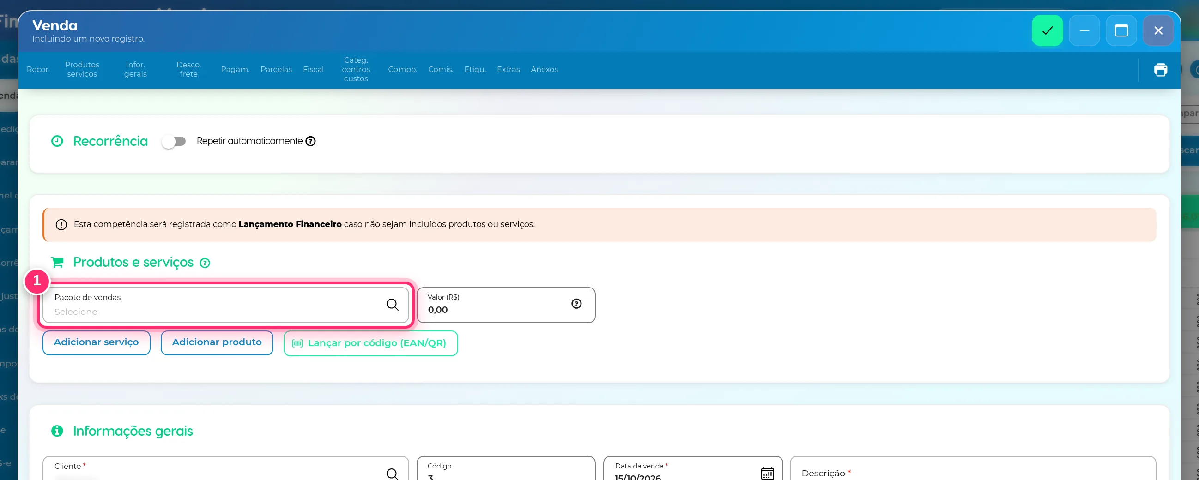This screenshot has height=480, width=1199.
Task: Close the Venda dialog
Action: [x=1158, y=31]
